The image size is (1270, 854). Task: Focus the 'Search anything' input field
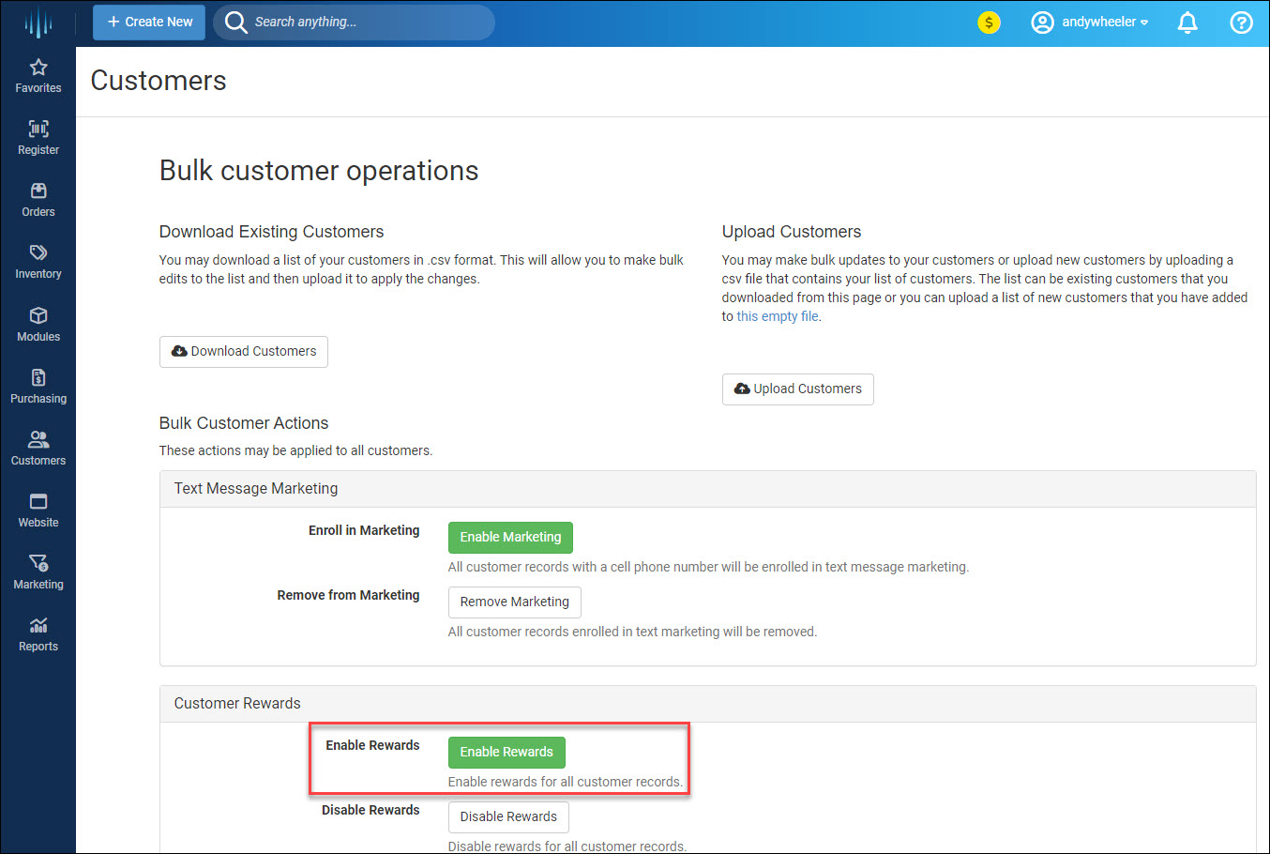[366, 23]
